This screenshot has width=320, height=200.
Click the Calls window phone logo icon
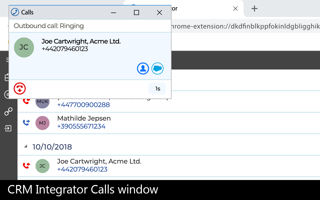15,12
